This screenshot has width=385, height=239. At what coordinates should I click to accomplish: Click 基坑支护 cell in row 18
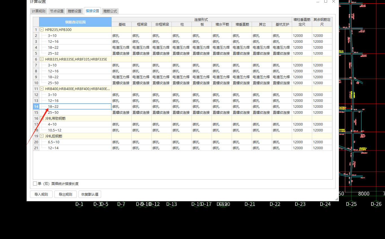(x=282, y=130)
